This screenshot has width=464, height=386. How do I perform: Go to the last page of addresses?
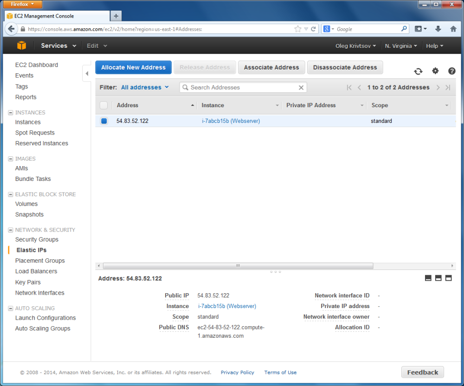click(x=448, y=88)
